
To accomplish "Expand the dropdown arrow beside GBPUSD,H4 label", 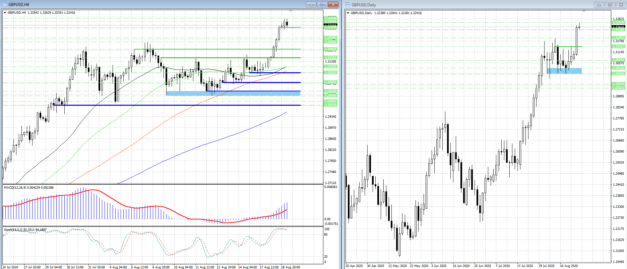I will [5, 13].
